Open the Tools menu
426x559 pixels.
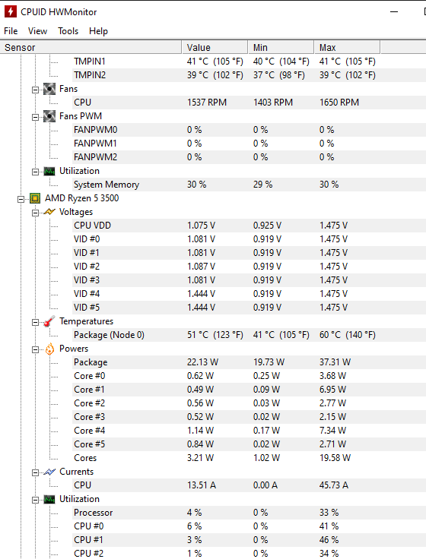pos(68,31)
